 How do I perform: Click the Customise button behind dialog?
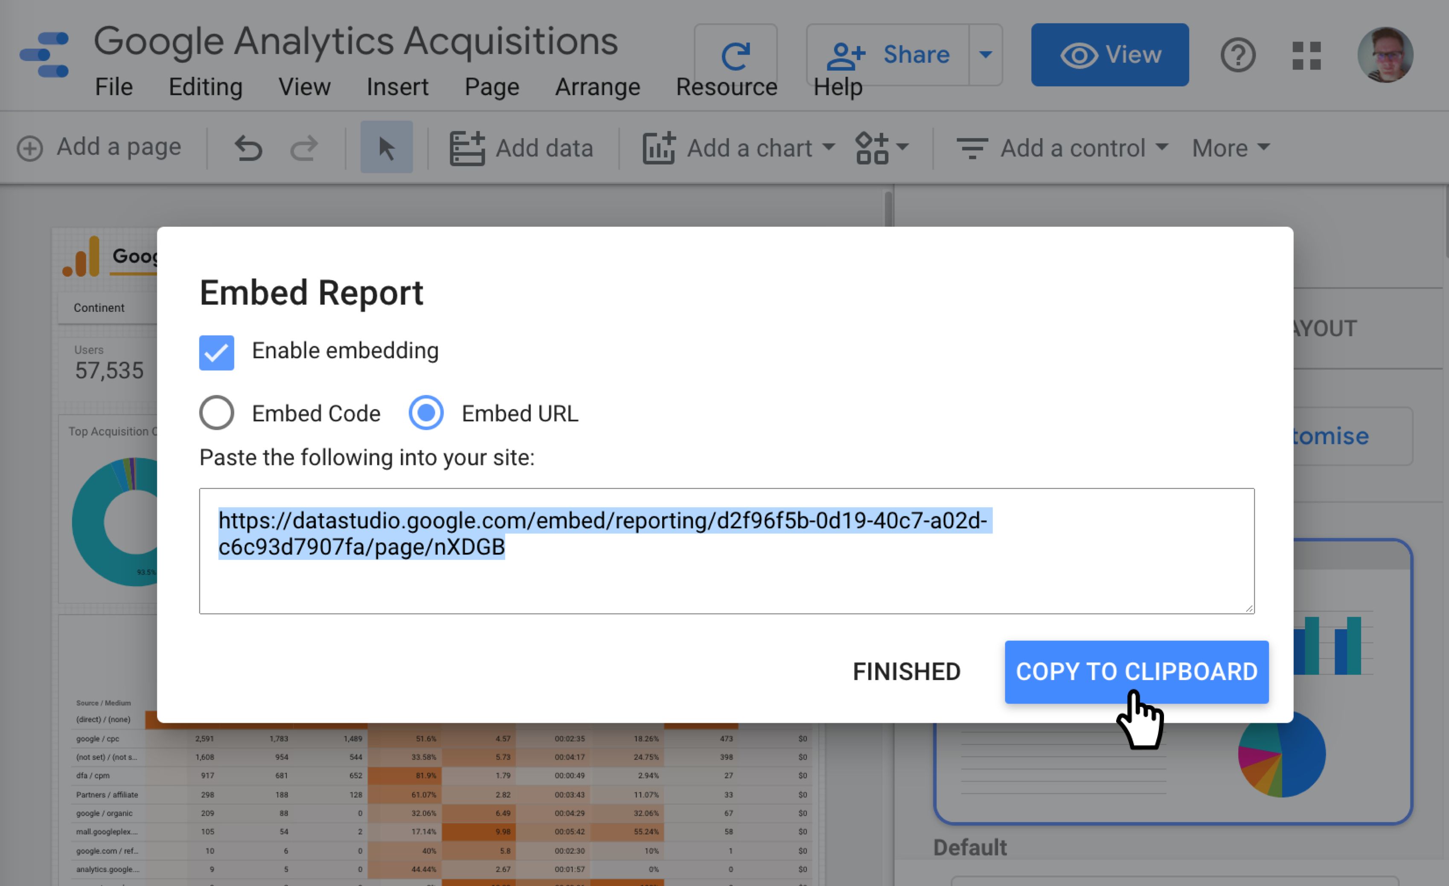tap(1353, 436)
